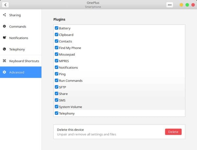Image resolution: width=197 pixels, height=150 pixels.
Task: Open the Telephony settings page
Action: click(x=21, y=49)
